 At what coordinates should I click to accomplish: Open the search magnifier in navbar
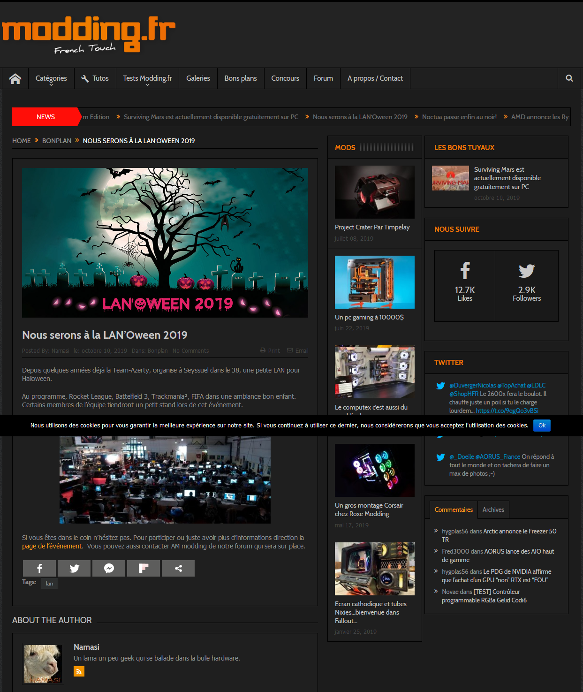(569, 78)
